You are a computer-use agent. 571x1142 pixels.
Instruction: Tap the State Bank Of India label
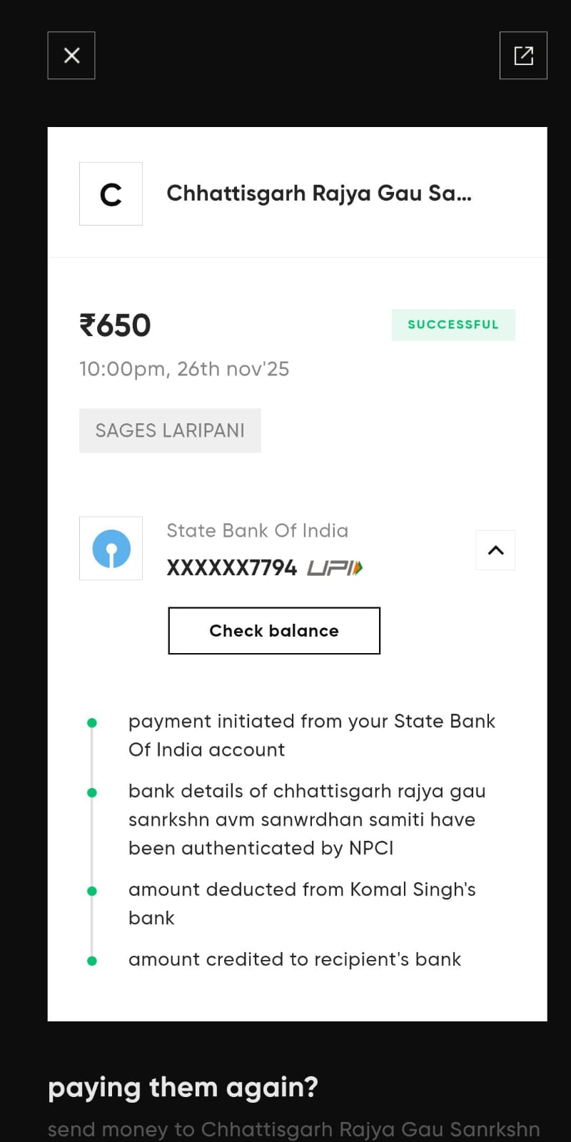pyautogui.click(x=257, y=531)
